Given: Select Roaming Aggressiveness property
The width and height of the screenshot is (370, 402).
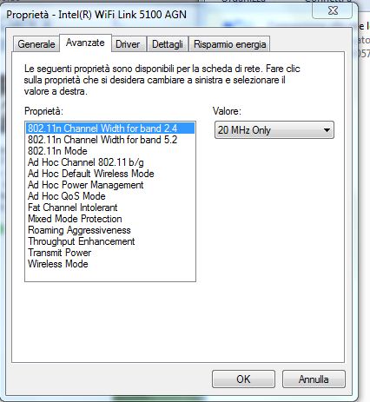Looking at the screenshot, I should click(x=110, y=230).
